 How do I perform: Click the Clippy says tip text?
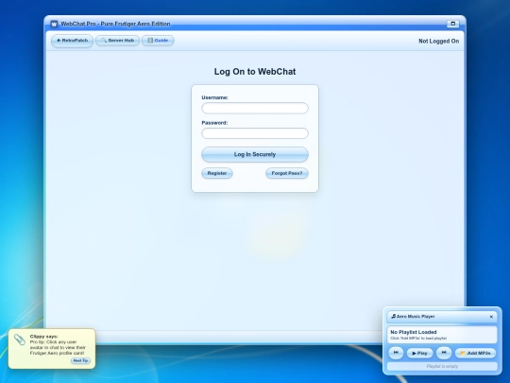(x=58, y=347)
